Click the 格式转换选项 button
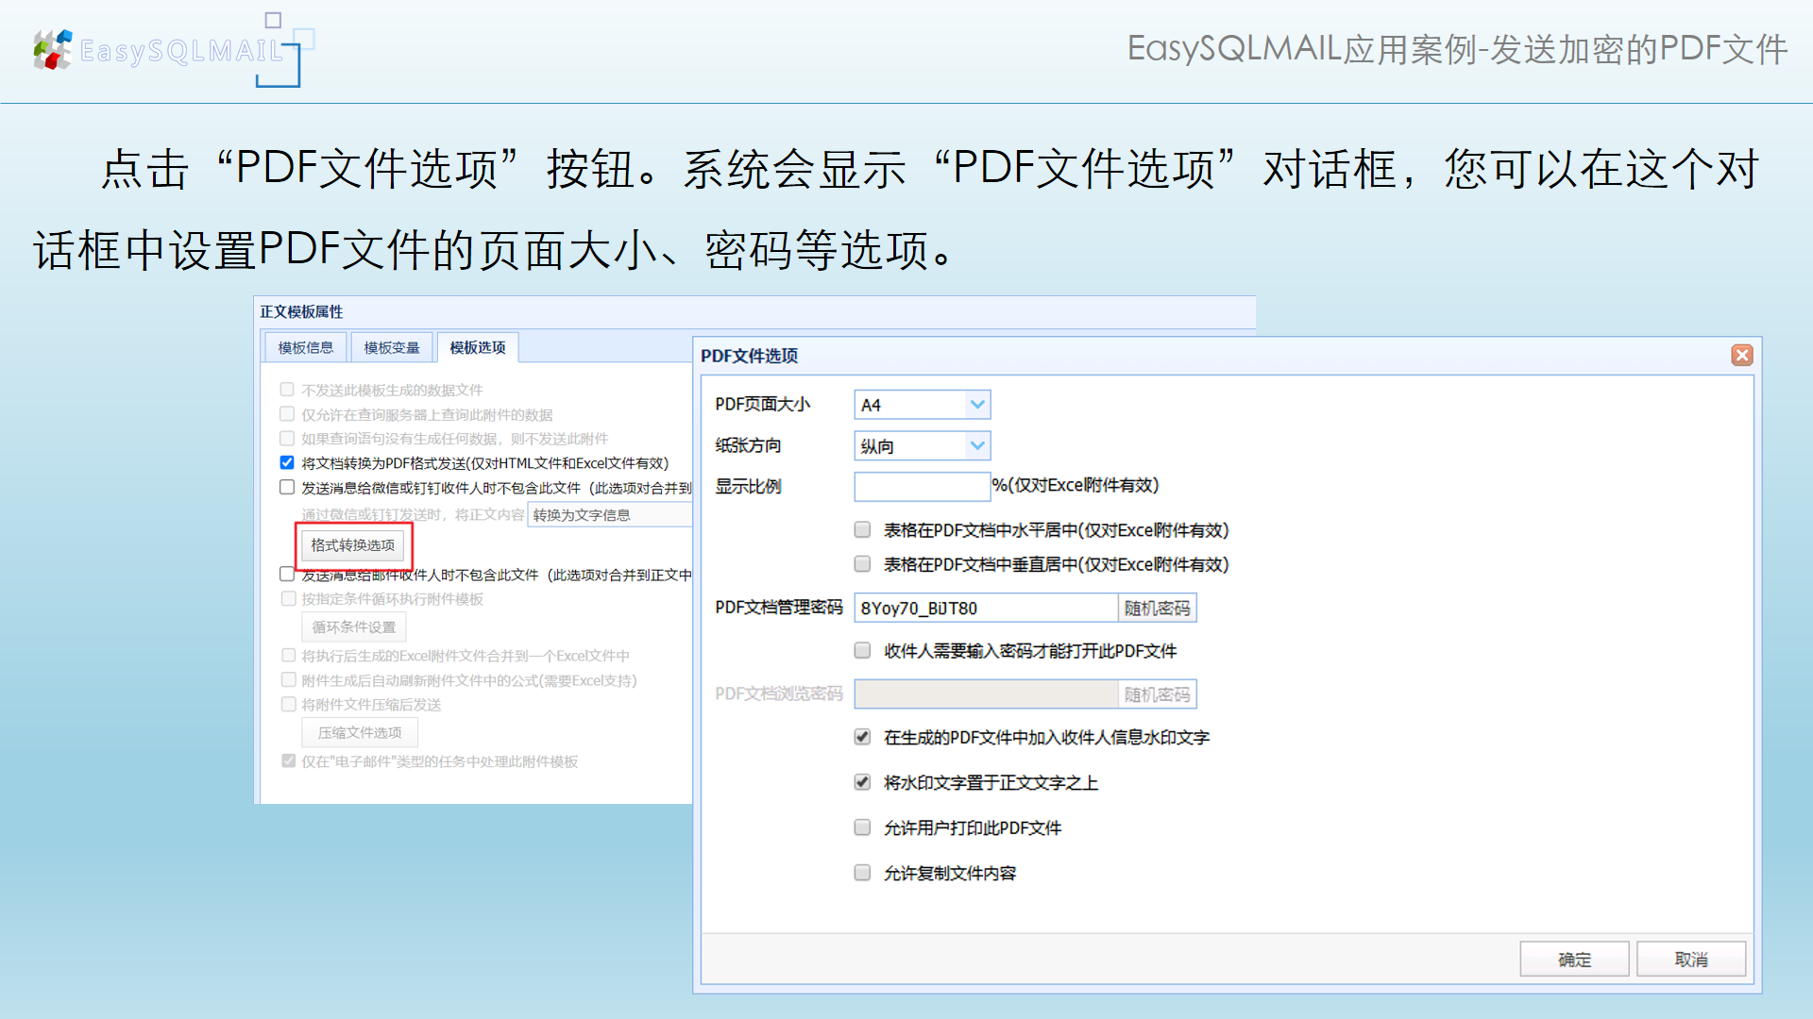Viewport: 1813px width, 1019px height. click(353, 545)
